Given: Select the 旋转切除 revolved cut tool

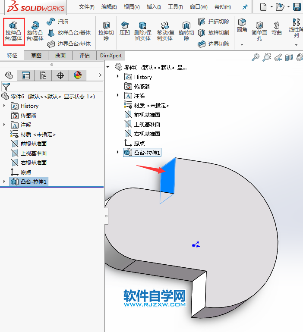Looking at the screenshot, I should [186, 31].
